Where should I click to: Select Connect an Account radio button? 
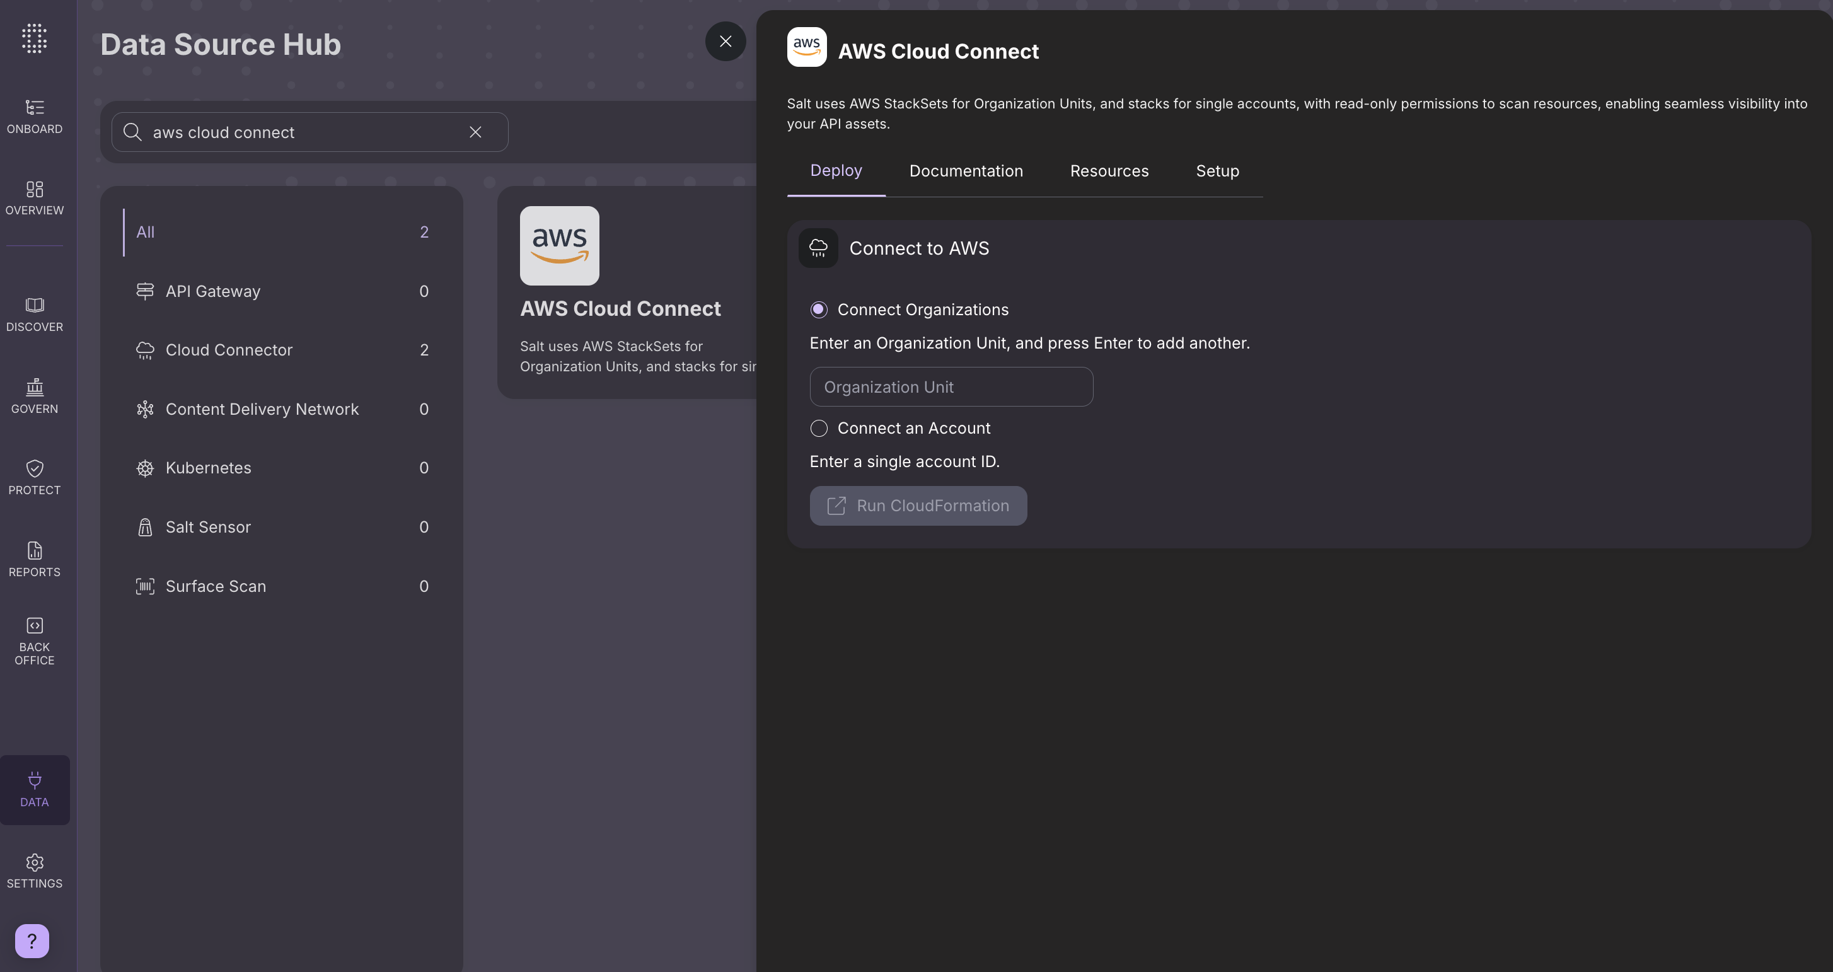point(818,429)
